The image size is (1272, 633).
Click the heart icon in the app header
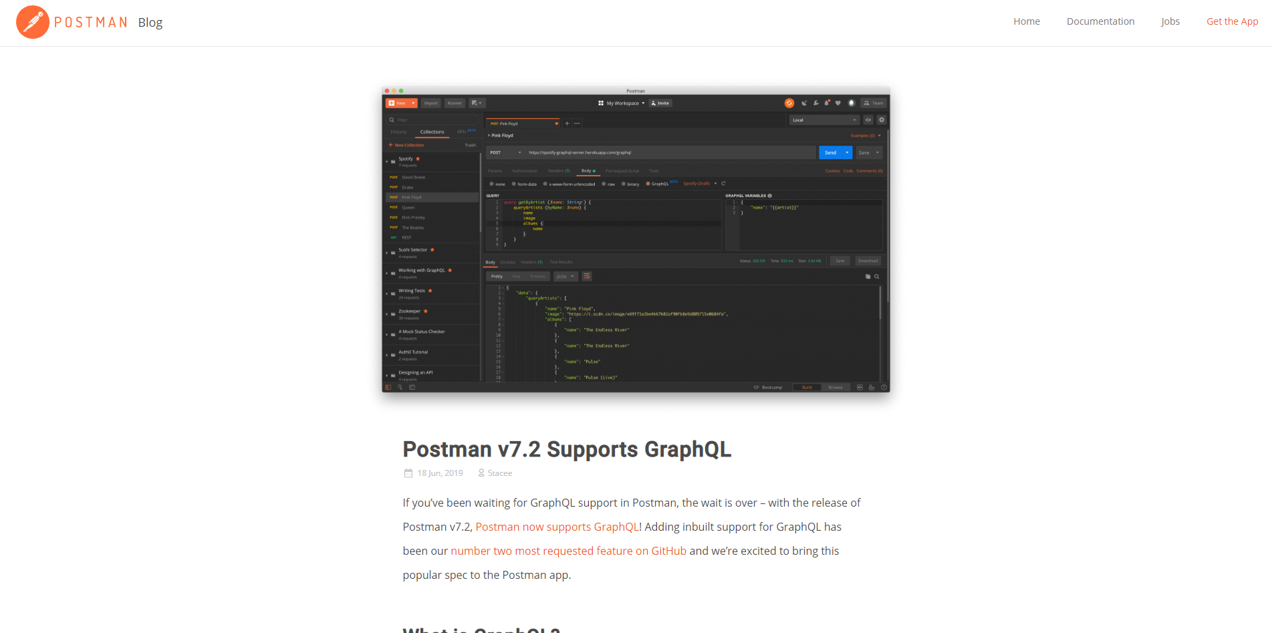tap(838, 103)
